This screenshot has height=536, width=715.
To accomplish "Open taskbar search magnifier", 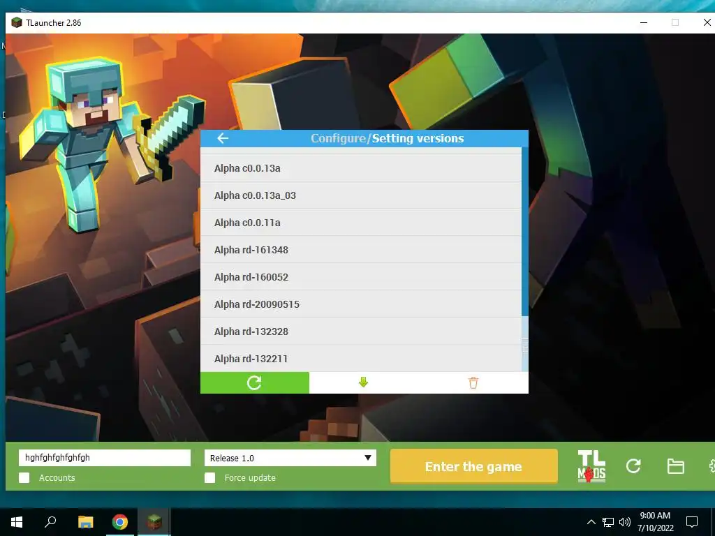I will (x=50, y=521).
